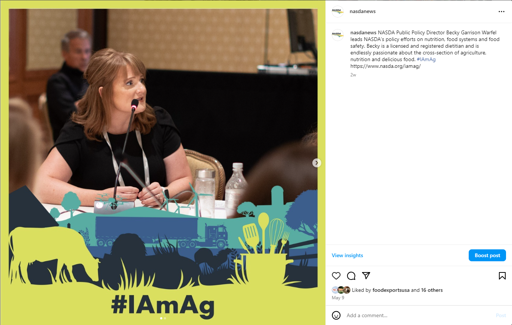Open nasdanews username in the caption
This screenshot has width=512, height=325.
click(363, 33)
